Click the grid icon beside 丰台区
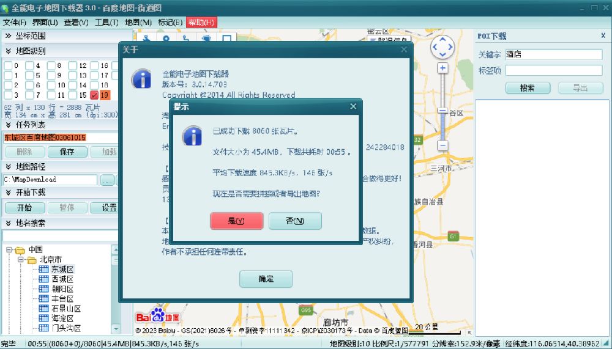 click(x=43, y=299)
